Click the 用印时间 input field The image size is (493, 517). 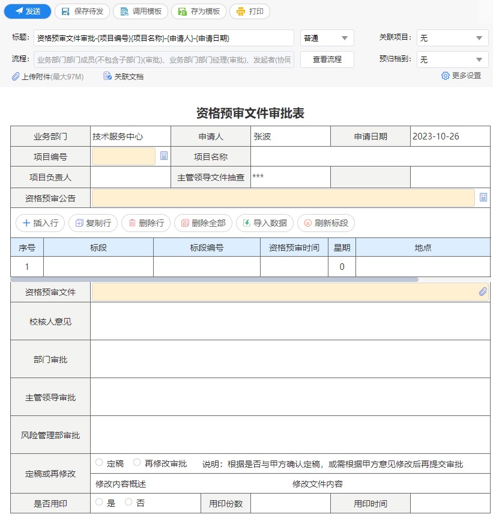coord(450,504)
